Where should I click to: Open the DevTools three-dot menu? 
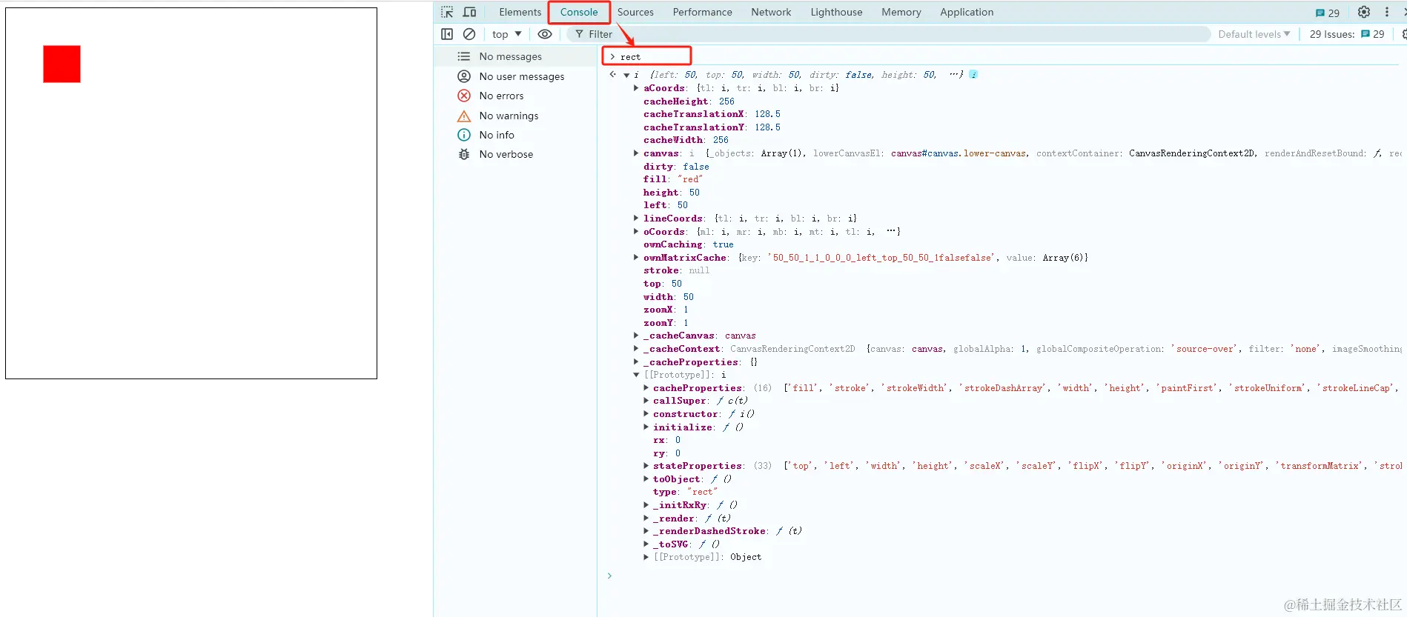(x=1387, y=12)
